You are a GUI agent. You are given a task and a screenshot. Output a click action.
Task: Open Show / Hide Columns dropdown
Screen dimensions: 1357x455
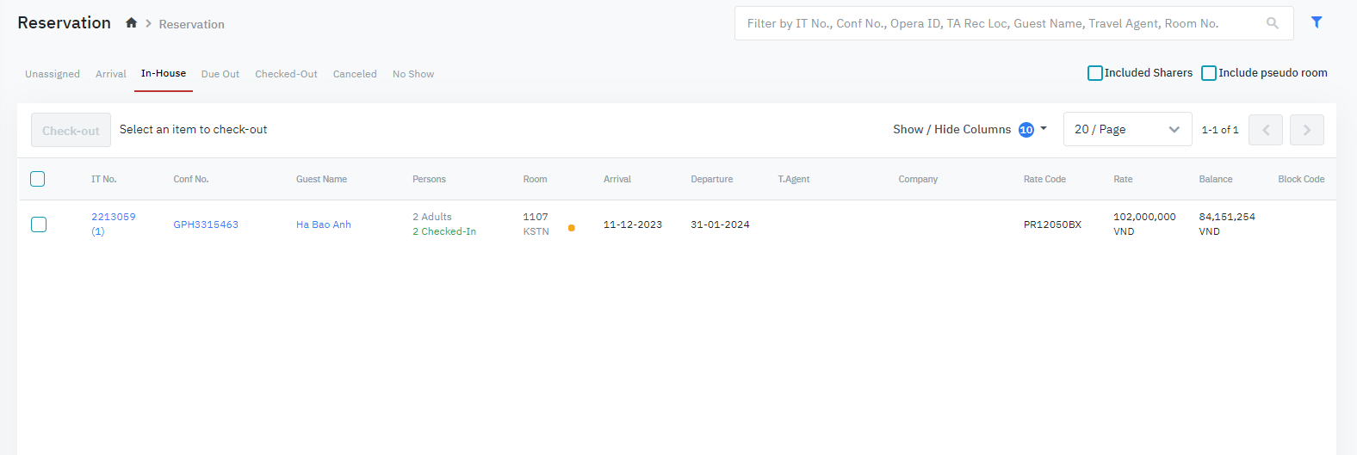(970, 130)
